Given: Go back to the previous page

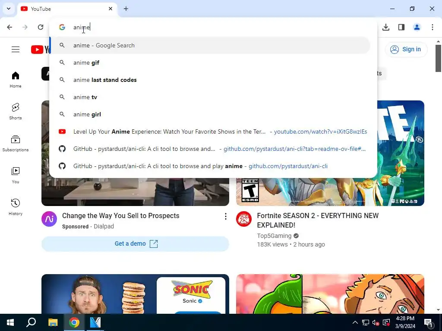Looking at the screenshot, I should coord(9,27).
